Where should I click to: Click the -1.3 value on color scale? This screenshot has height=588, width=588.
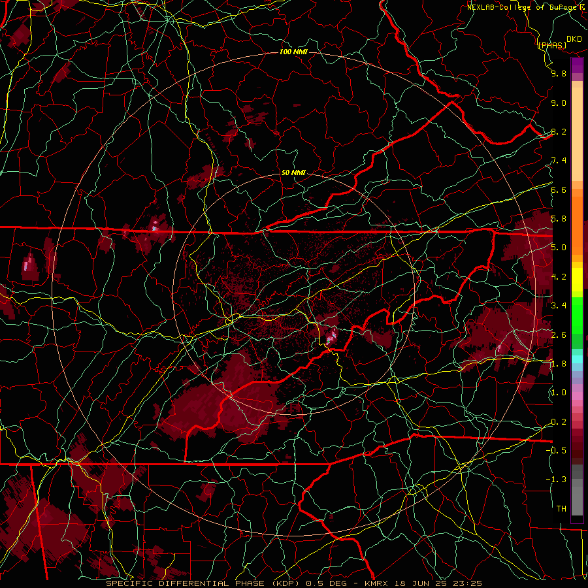point(556,480)
